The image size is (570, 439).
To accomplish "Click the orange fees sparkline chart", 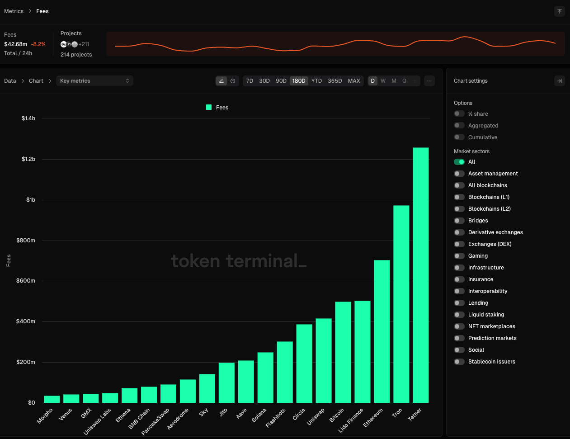I will coord(335,44).
